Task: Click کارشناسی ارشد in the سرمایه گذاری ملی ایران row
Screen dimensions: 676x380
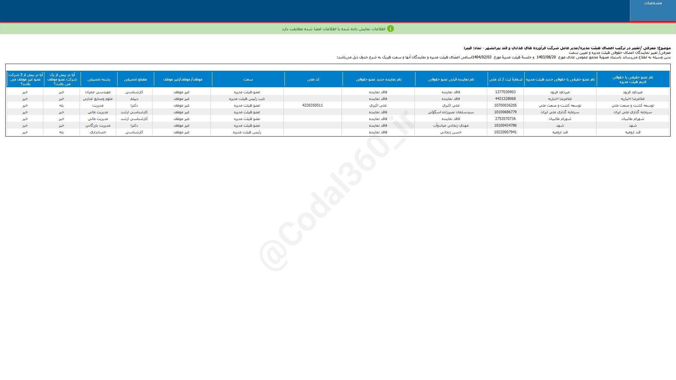Action: click(134, 112)
